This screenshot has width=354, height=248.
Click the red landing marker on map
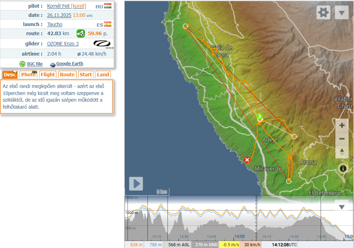click(247, 160)
